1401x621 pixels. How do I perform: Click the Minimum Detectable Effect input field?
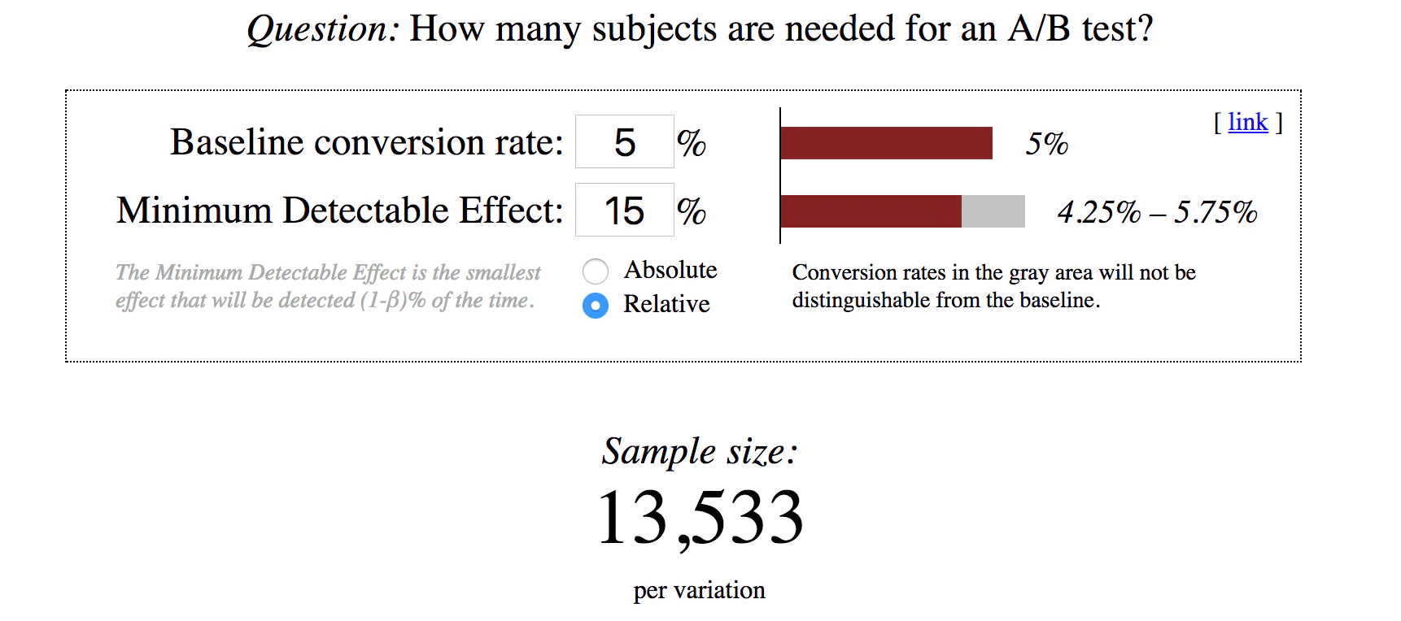(624, 211)
